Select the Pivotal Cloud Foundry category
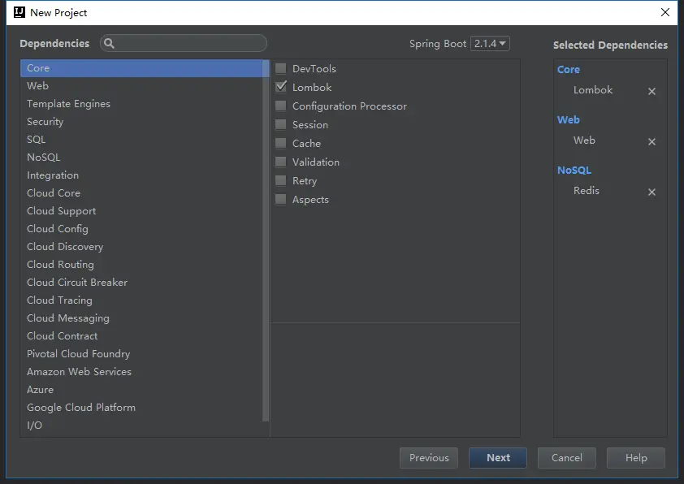This screenshot has height=484, width=684. point(141,354)
